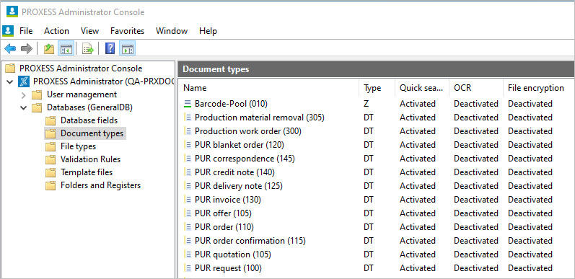The width and height of the screenshot is (575, 279).
Task: Click the Forward arrow toolbar icon
Action: [27, 48]
